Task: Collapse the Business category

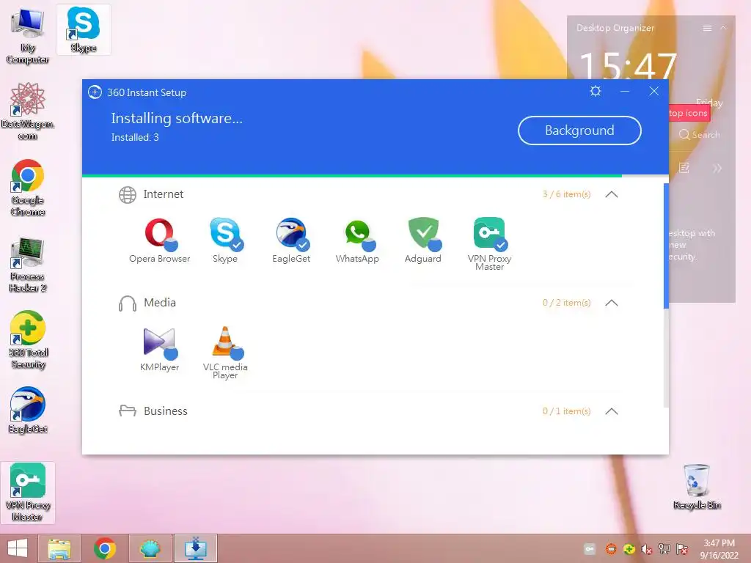Action: click(x=612, y=411)
